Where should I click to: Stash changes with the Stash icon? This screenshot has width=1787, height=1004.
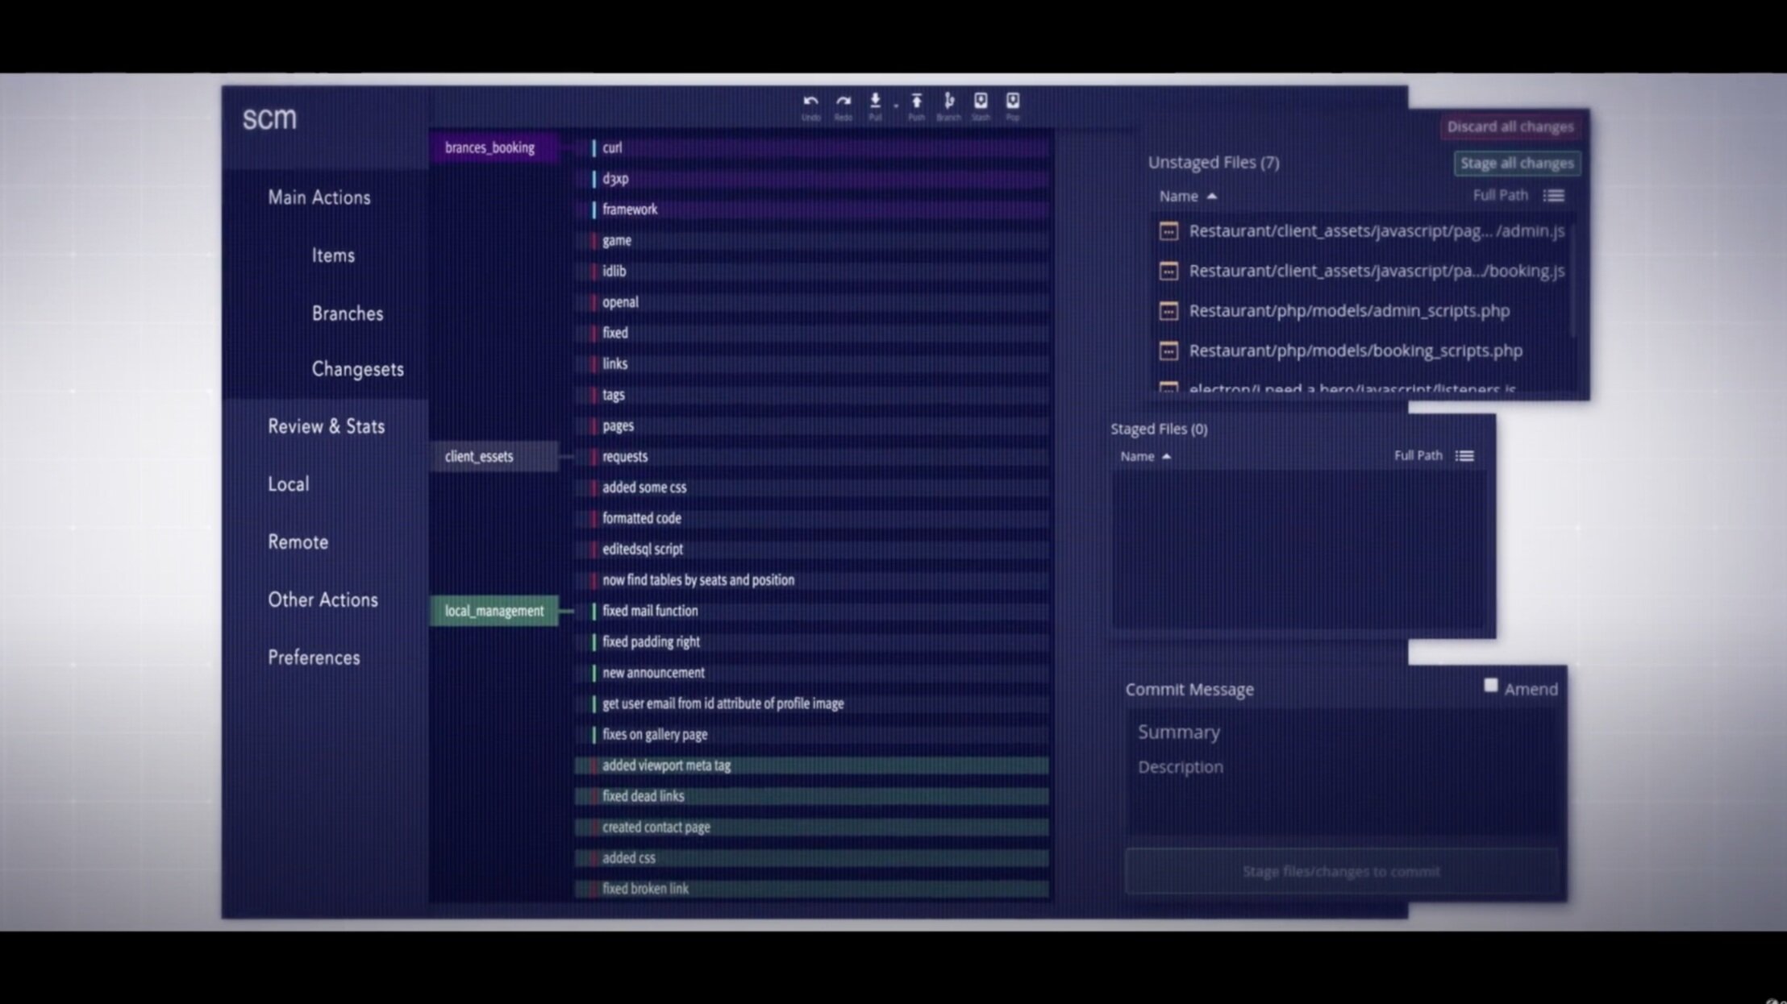(981, 102)
